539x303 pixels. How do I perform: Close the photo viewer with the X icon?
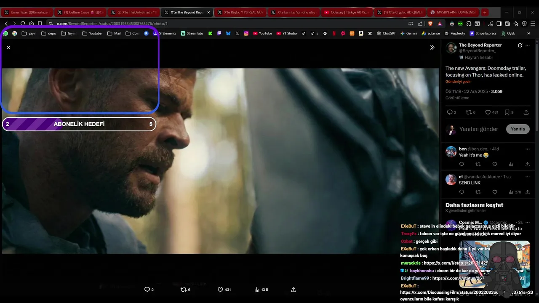tap(8, 48)
